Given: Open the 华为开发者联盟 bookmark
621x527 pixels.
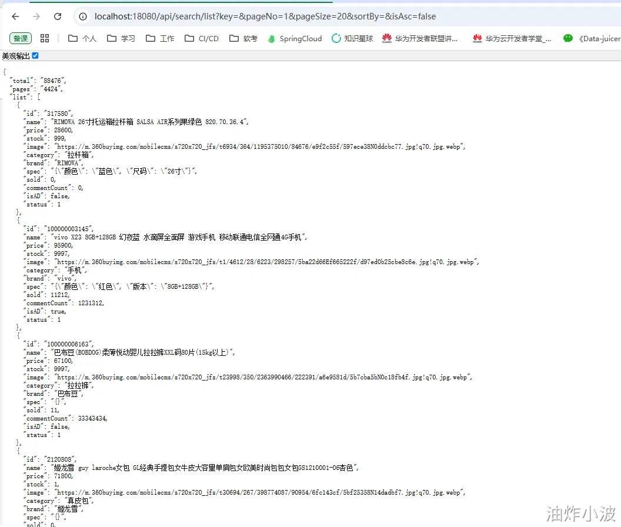Looking at the screenshot, I should coord(420,38).
